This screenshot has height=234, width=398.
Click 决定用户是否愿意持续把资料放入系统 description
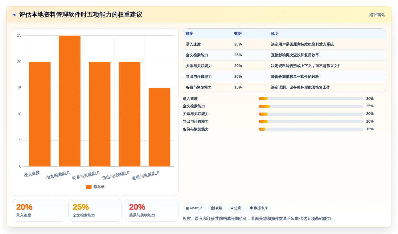click(302, 44)
